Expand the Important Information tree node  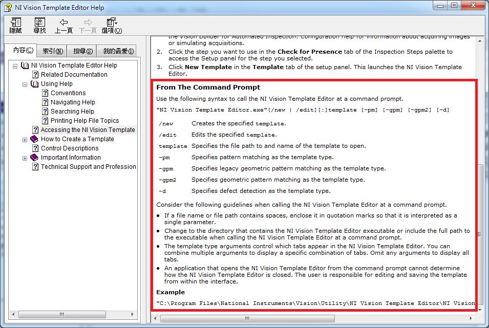click(25, 158)
